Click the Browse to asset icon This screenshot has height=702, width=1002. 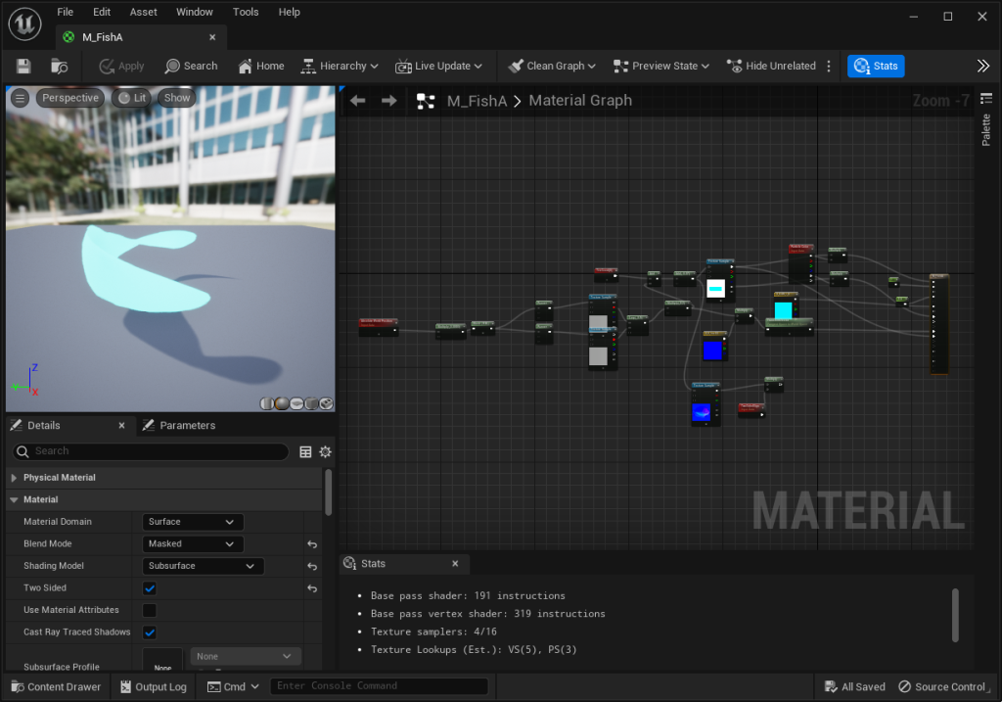point(60,66)
